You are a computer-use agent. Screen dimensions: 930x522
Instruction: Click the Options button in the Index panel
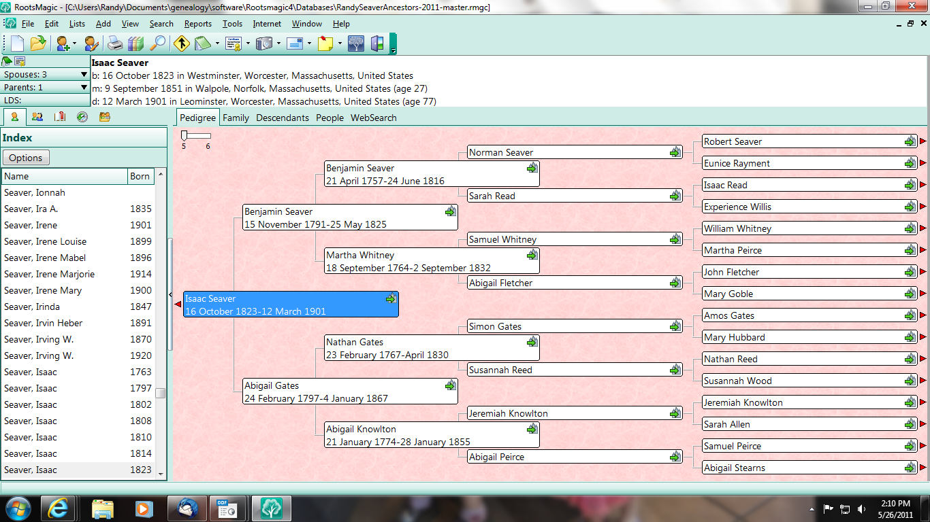pyautogui.click(x=25, y=158)
